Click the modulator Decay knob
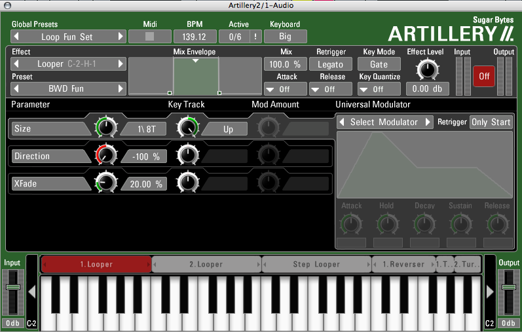This screenshot has height=332, width=522. coord(424,225)
